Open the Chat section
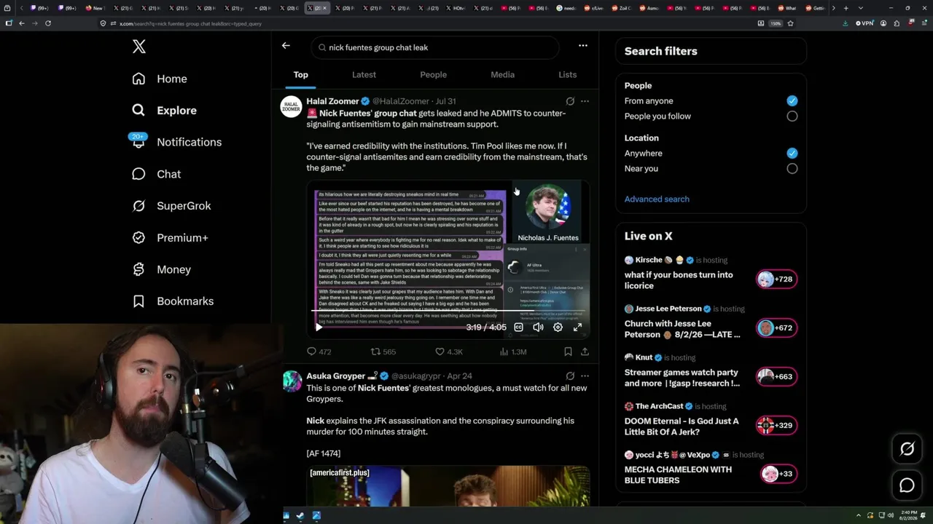Screen dimensions: 933x524 tap(156, 174)
